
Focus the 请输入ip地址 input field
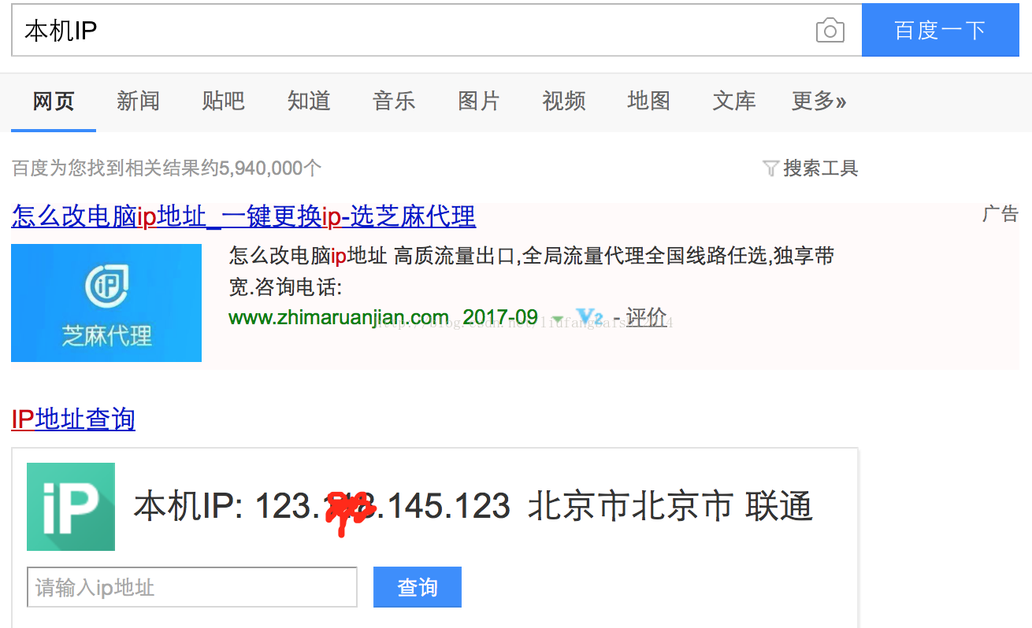click(x=192, y=587)
